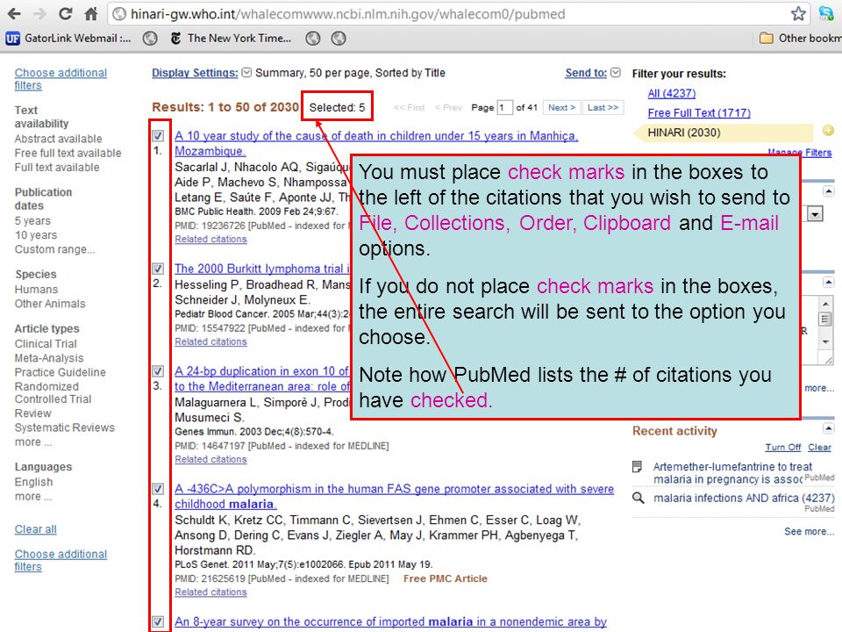Filter by Practice Guideline article type
Screen dimensions: 842x632
coord(61,372)
